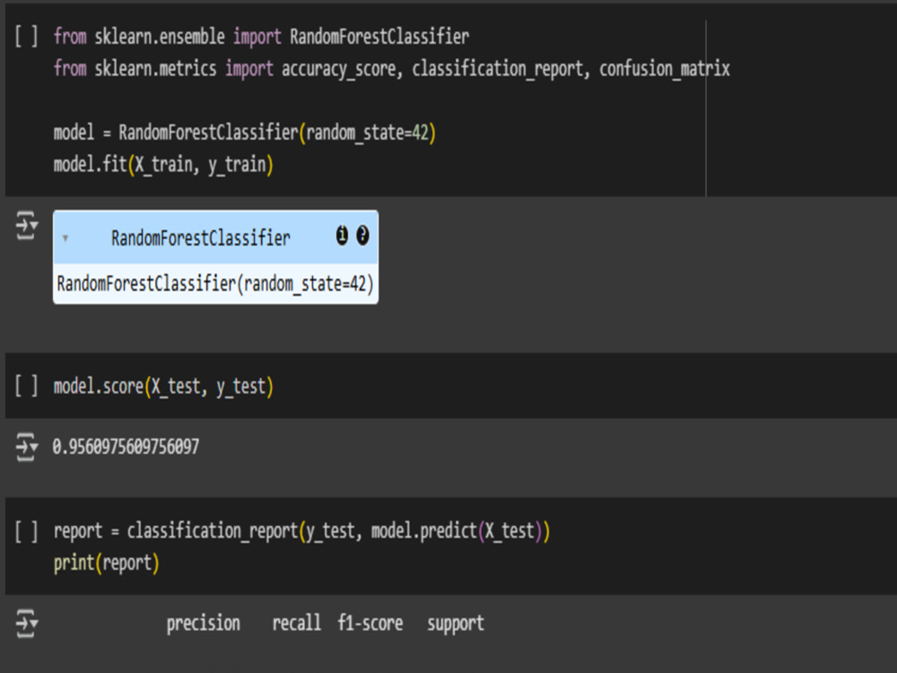
Task: Open output options for the 0.956 score result
Action: [x=27, y=447]
